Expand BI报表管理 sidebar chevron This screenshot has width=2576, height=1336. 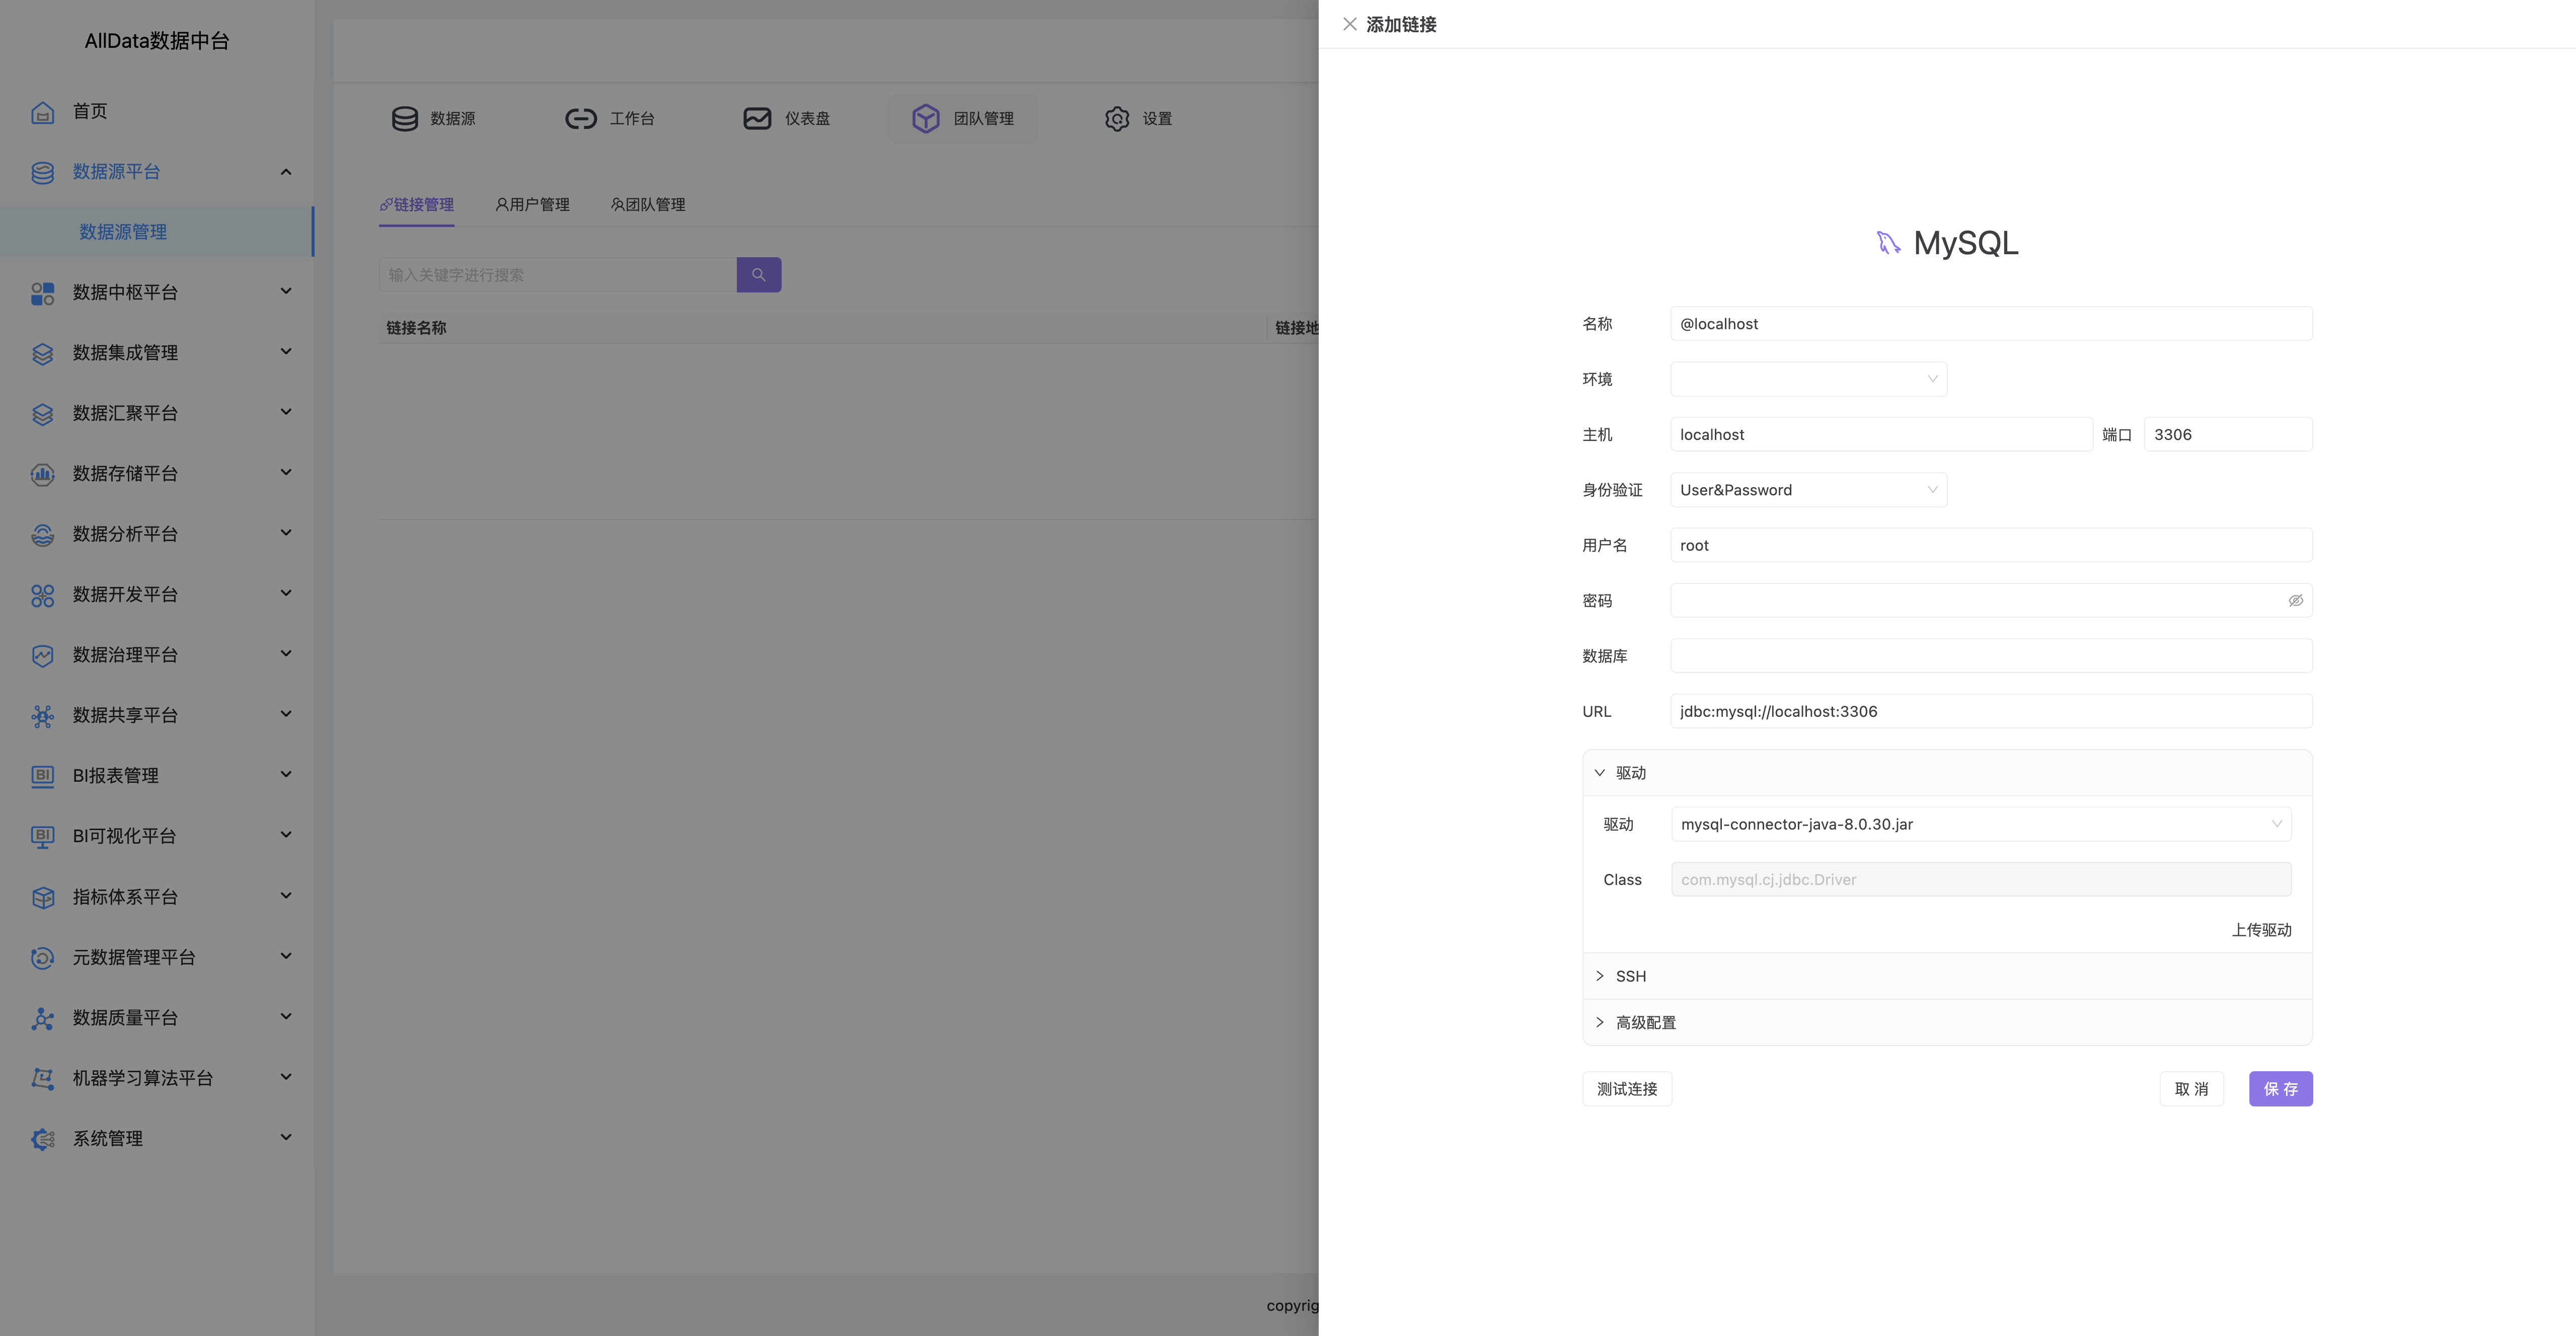click(286, 774)
